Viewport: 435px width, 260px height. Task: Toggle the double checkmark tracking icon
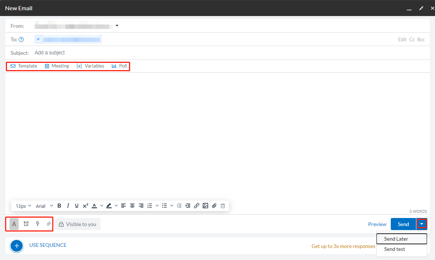point(49,224)
